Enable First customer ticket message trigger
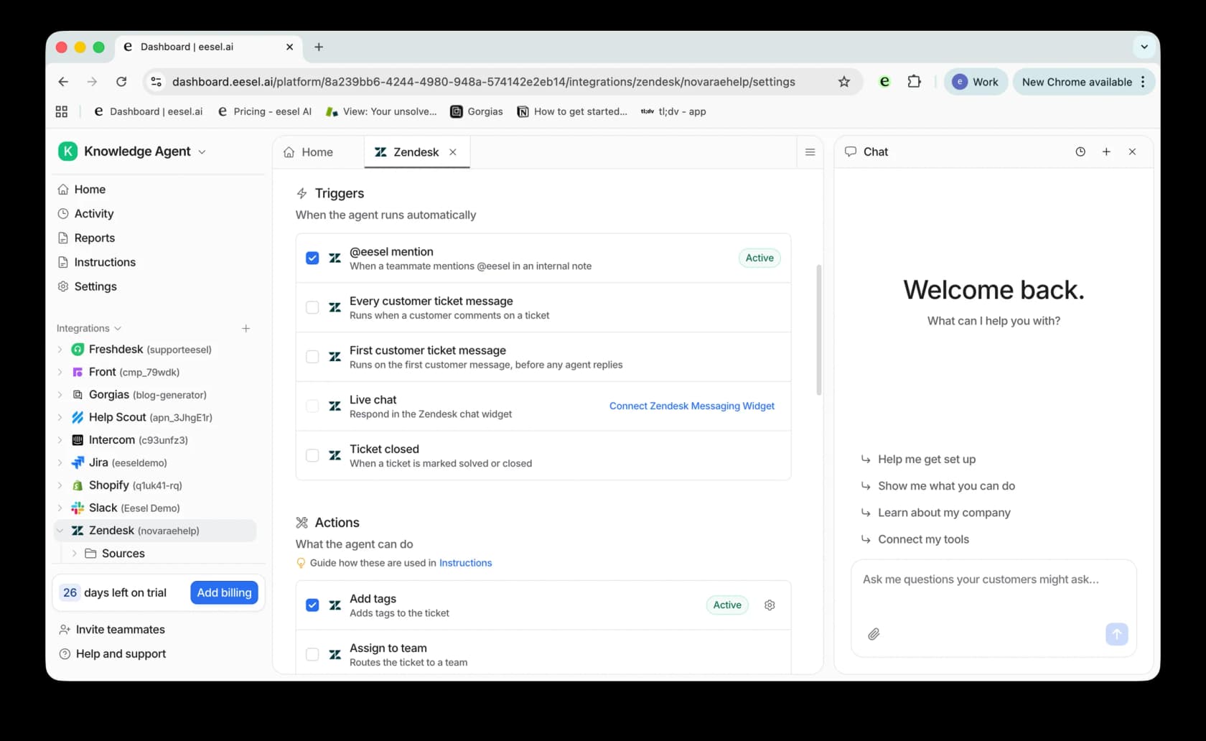This screenshot has width=1206, height=741. 312,357
